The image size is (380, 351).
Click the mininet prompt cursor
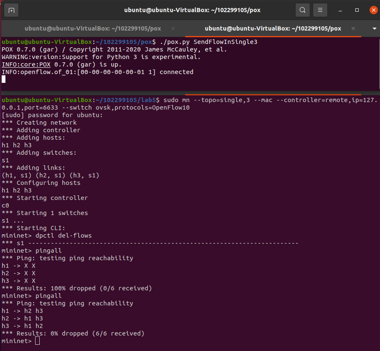click(x=37, y=341)
